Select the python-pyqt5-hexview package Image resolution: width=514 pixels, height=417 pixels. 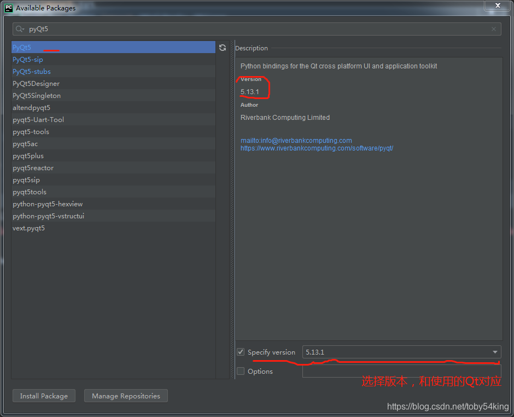pos(113,204)
